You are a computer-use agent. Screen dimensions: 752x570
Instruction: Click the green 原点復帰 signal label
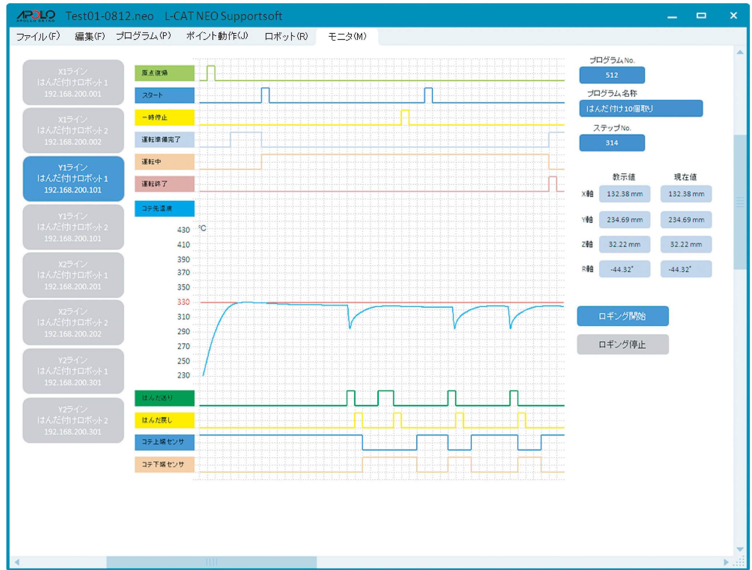click(164, 73)
